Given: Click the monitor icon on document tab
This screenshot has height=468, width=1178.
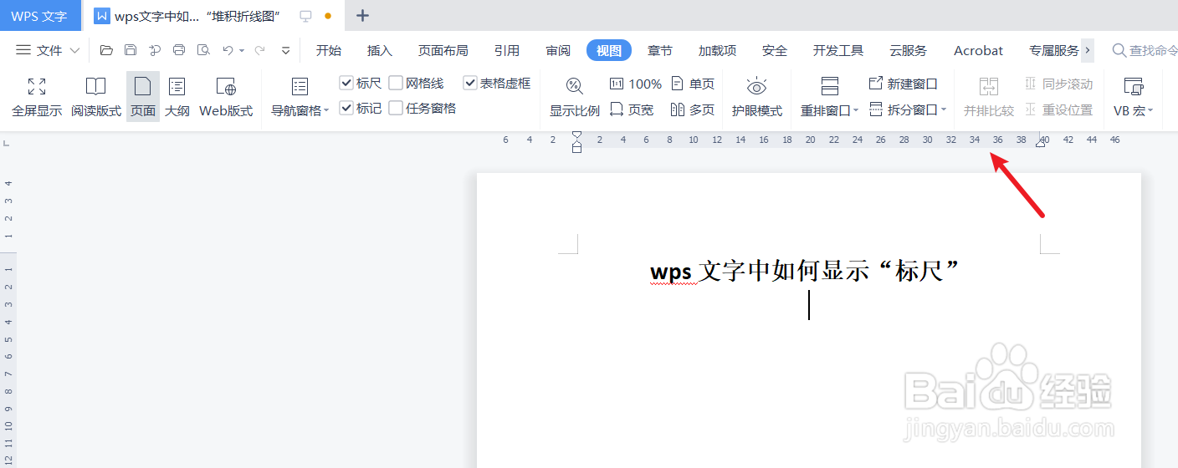Looking at the screenshot, I should [x=305, y=16].
